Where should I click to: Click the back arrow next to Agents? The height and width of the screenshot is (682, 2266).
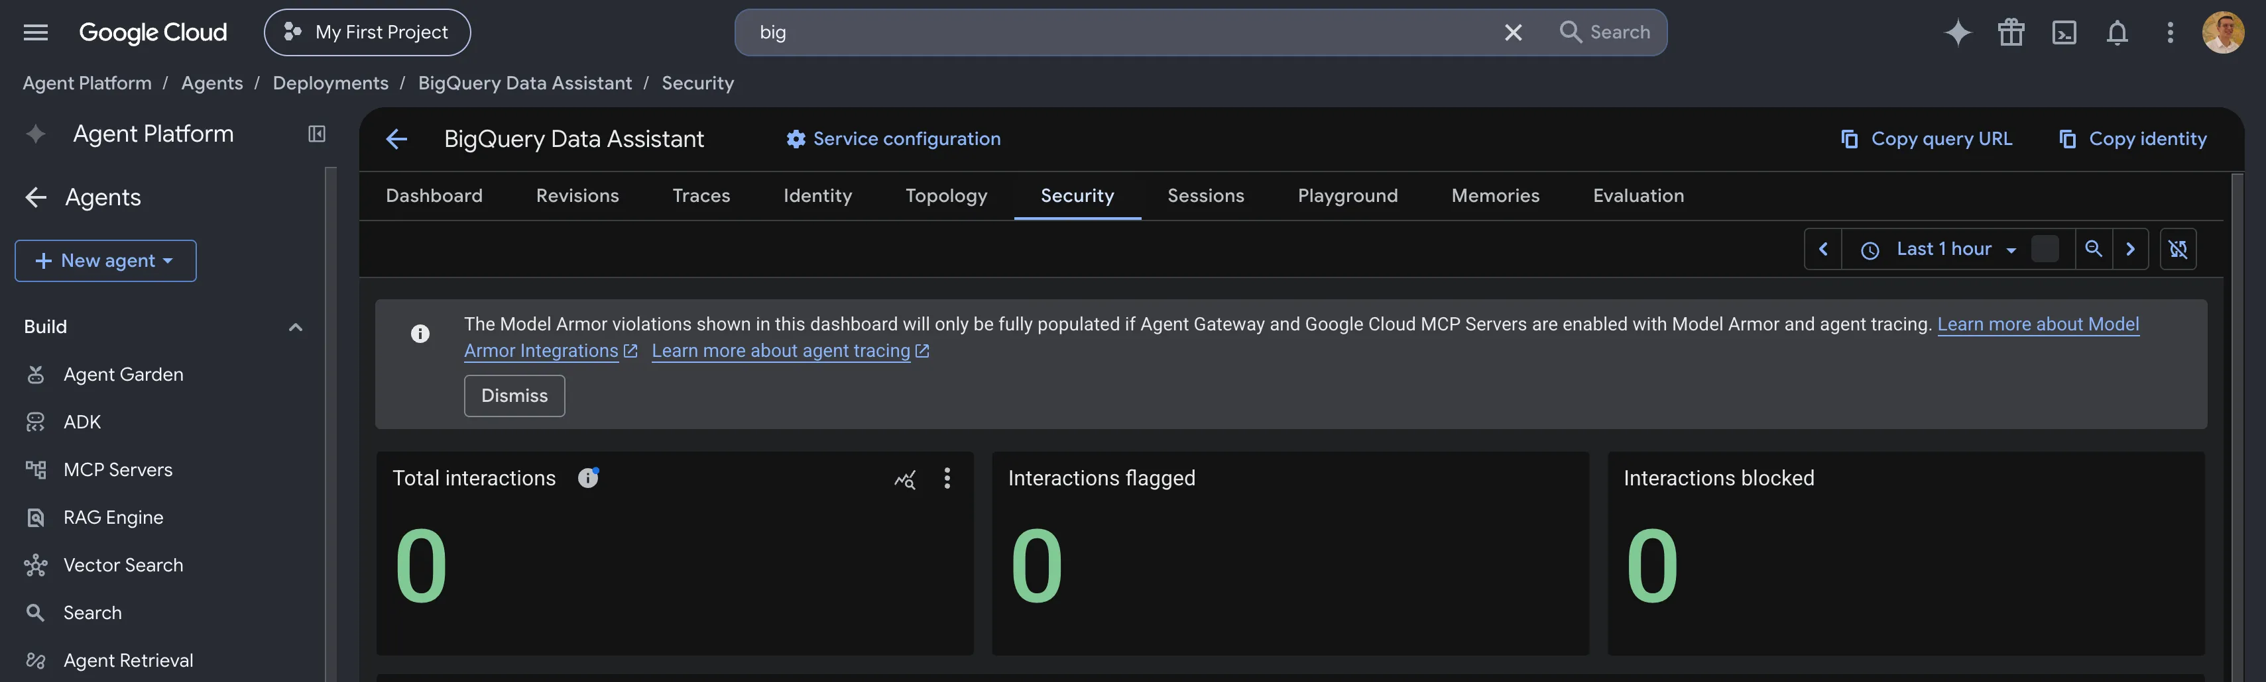click(36, 197)
